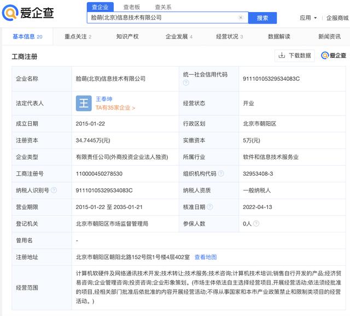Image resolution: width=350 pixels, height=316 pixels.
Task: Select the 行政区划 value 北京市朝阳区
Action: (x=260, y=123)
